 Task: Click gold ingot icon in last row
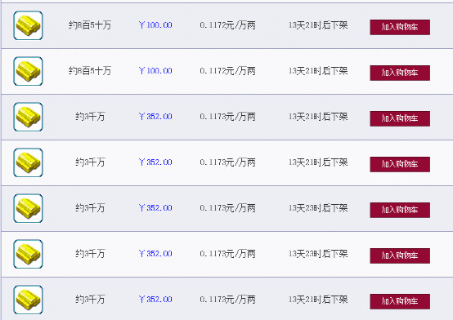[x=28, y=300]
